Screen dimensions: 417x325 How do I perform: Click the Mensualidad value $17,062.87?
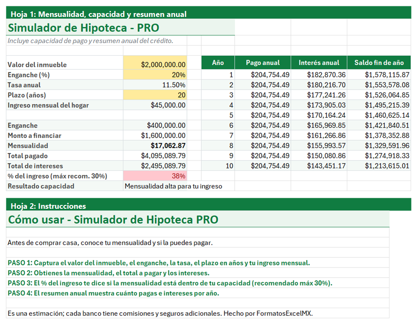[x=155, y=146]
